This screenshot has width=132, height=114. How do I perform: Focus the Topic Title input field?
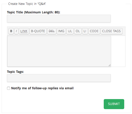pyautogui.click(x=59, y=19)
